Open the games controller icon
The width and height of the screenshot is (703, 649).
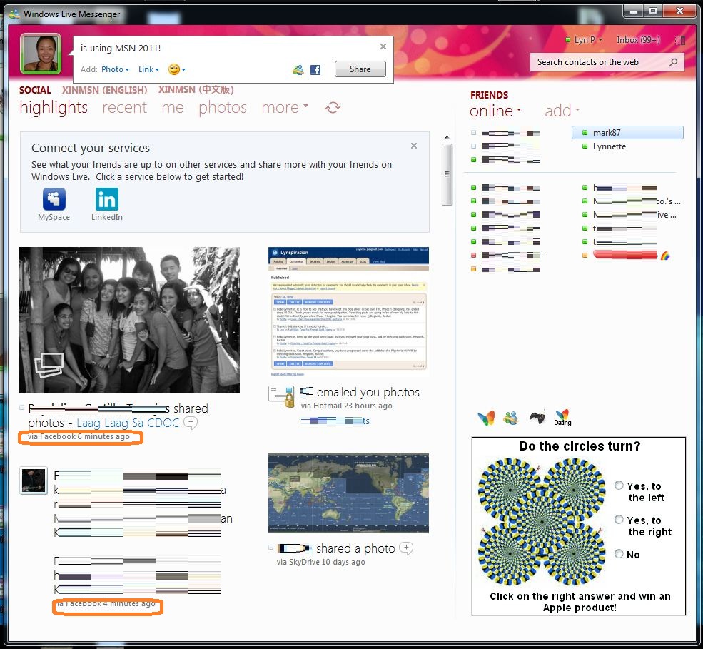537,417
